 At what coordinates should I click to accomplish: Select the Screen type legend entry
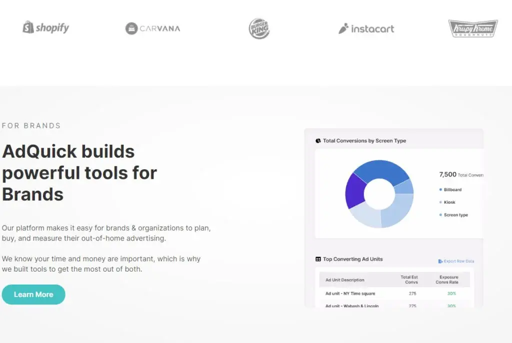(x=453, y=215)
